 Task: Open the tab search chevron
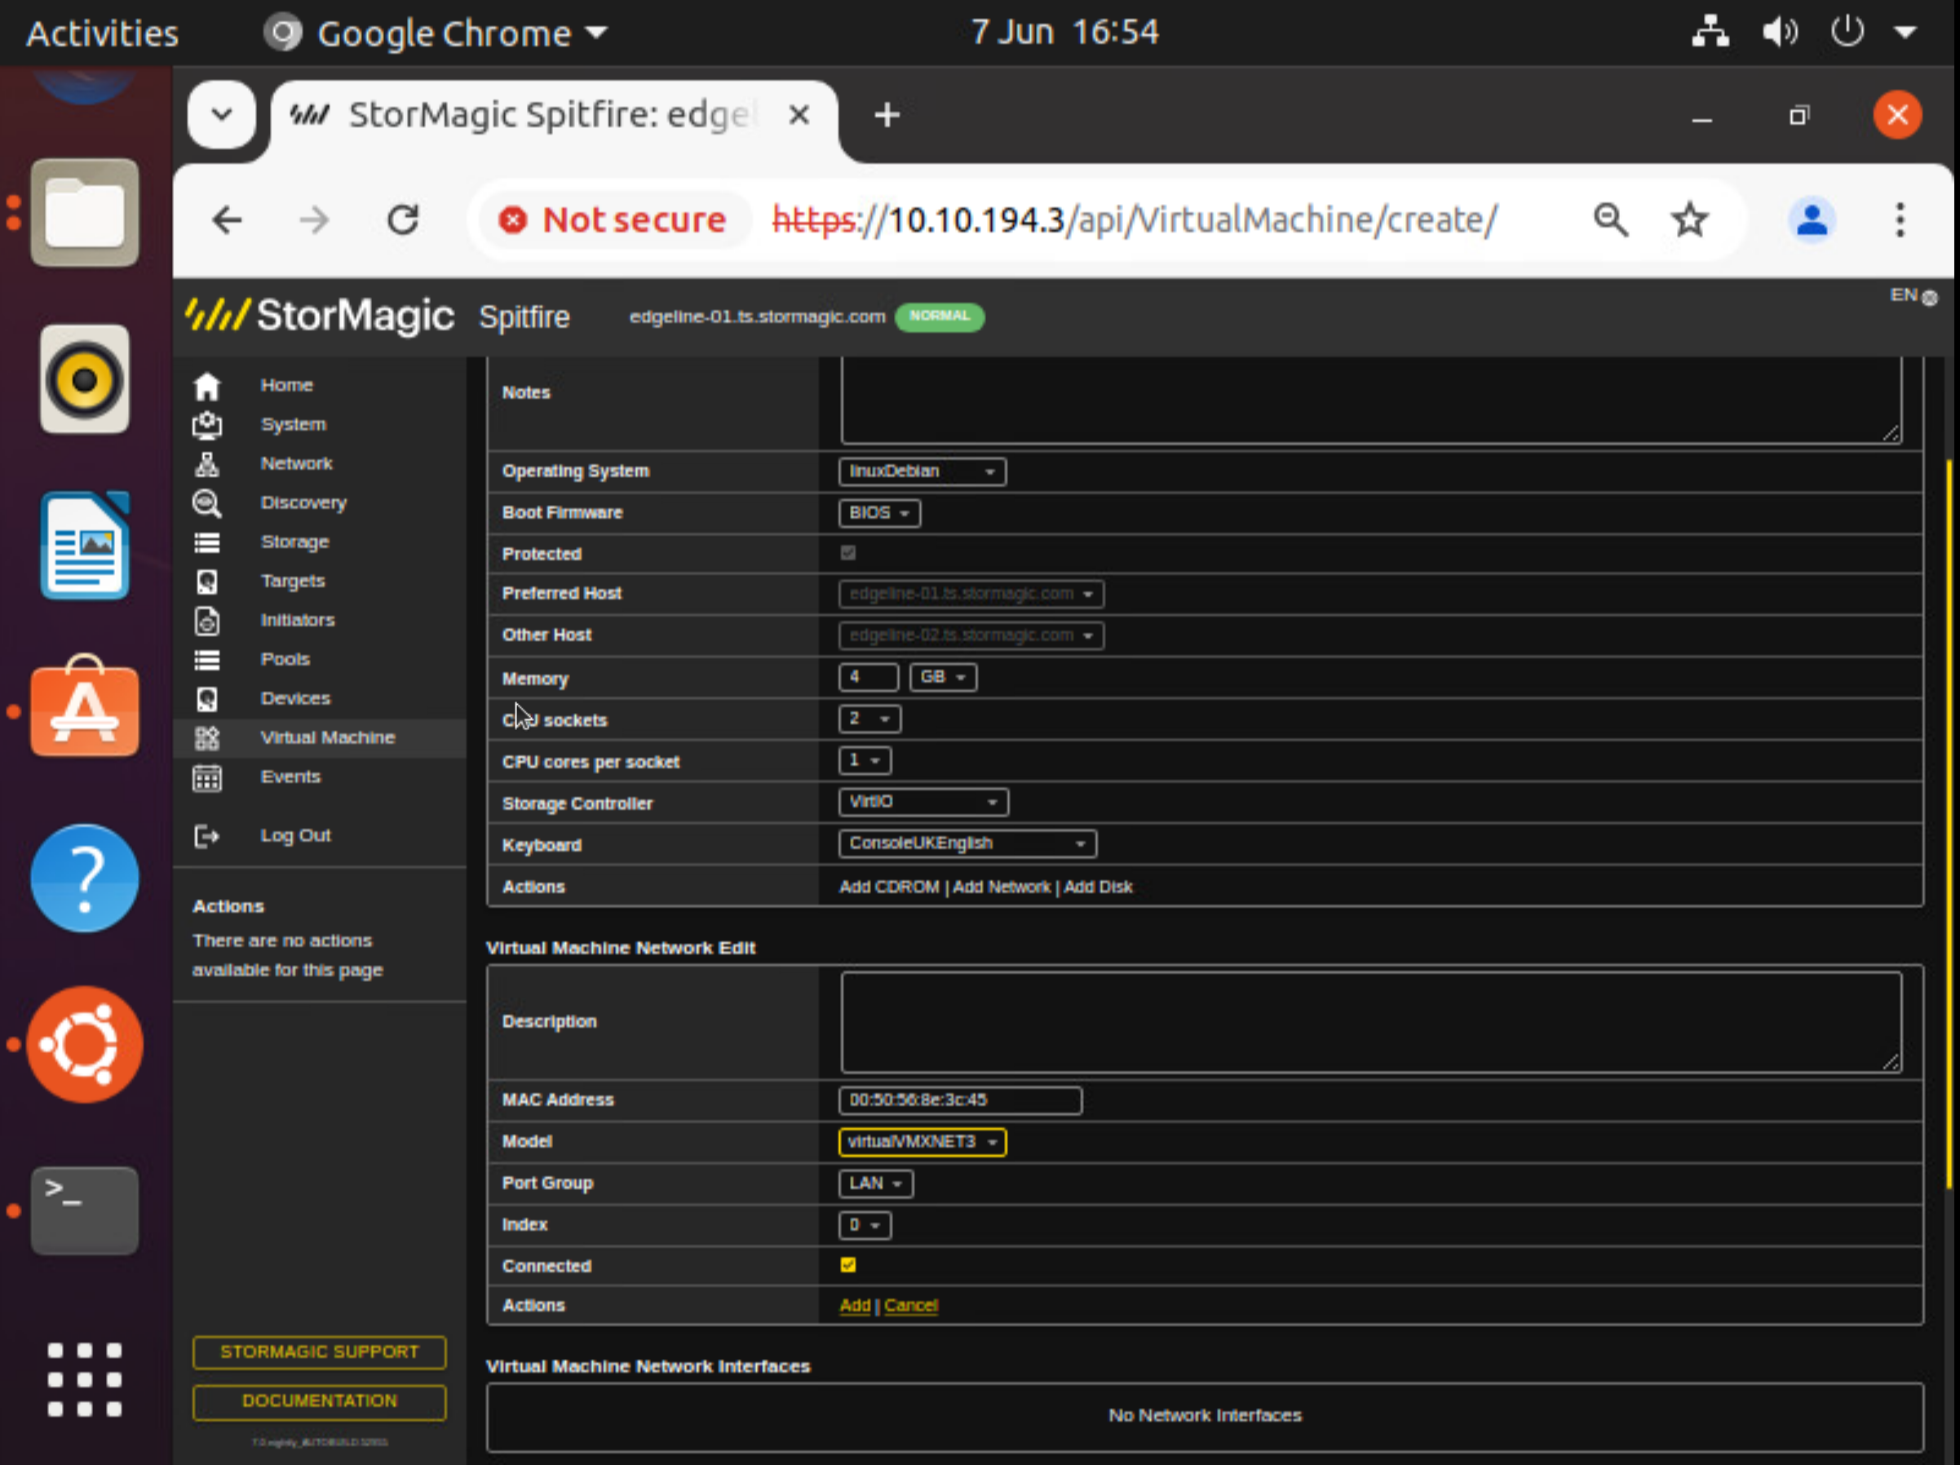point(223,114)
